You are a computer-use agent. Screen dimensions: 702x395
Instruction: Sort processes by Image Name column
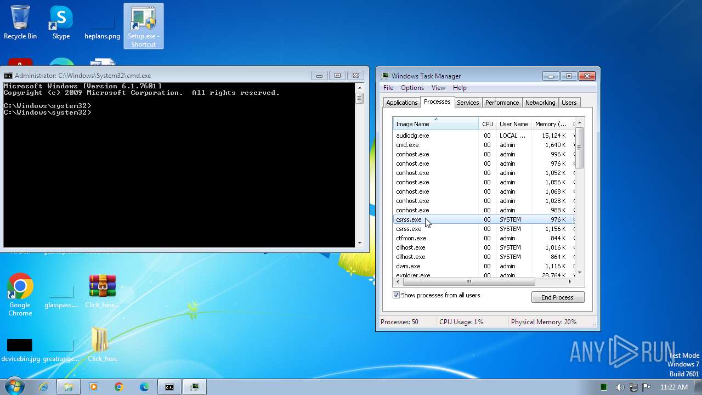coord(435,124)
